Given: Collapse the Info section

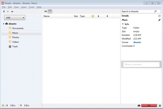Looking at the screenshot, I should click(x=123, y=24).
